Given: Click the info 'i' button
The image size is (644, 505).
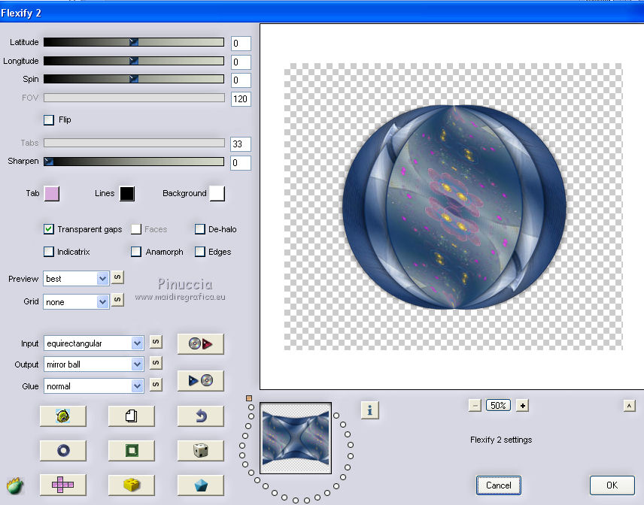Looking at the screenshot, I should [x=369, y=410].
